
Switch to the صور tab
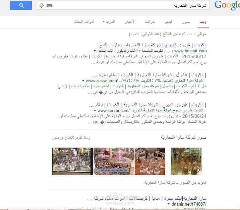click(186, 22)
